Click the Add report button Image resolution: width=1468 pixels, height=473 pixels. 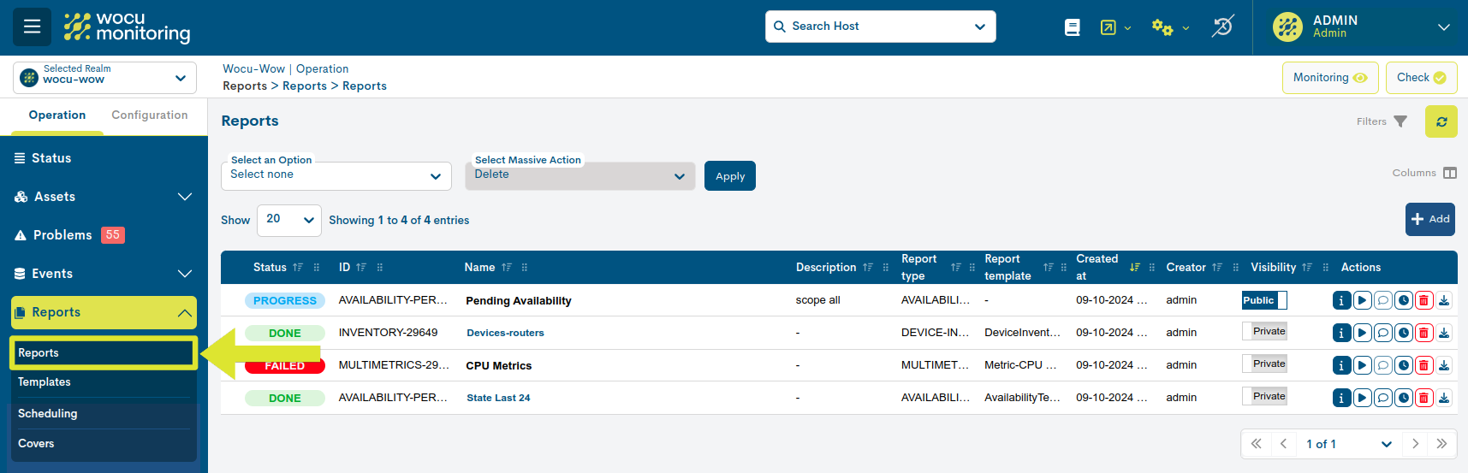[1429, 219]
